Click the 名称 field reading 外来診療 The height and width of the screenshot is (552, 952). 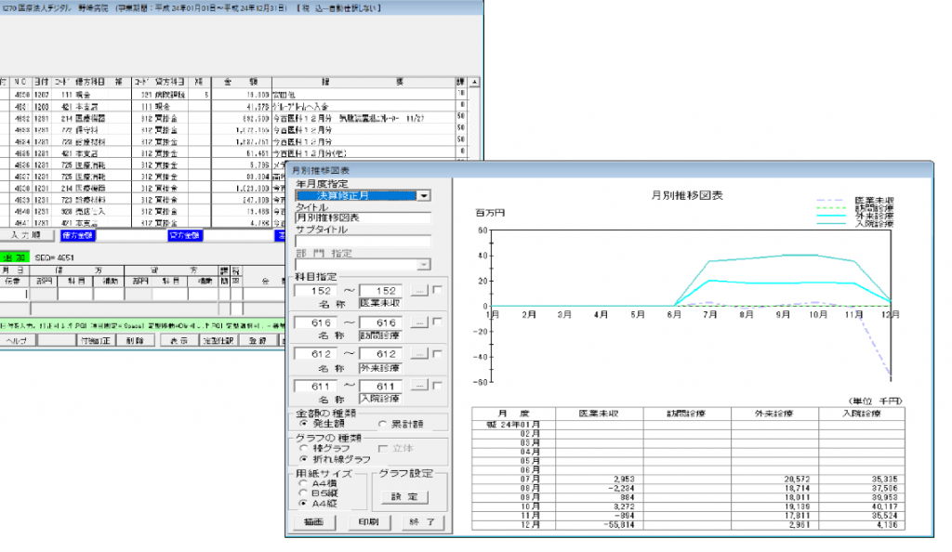[380, 368]
